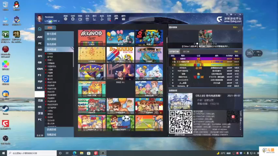Open the settings gear icon in title bar

pyautogui.click(x=231, y=15)
